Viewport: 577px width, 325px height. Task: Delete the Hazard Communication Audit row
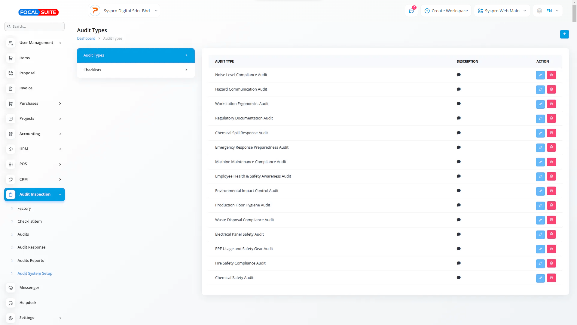point(551,89)
